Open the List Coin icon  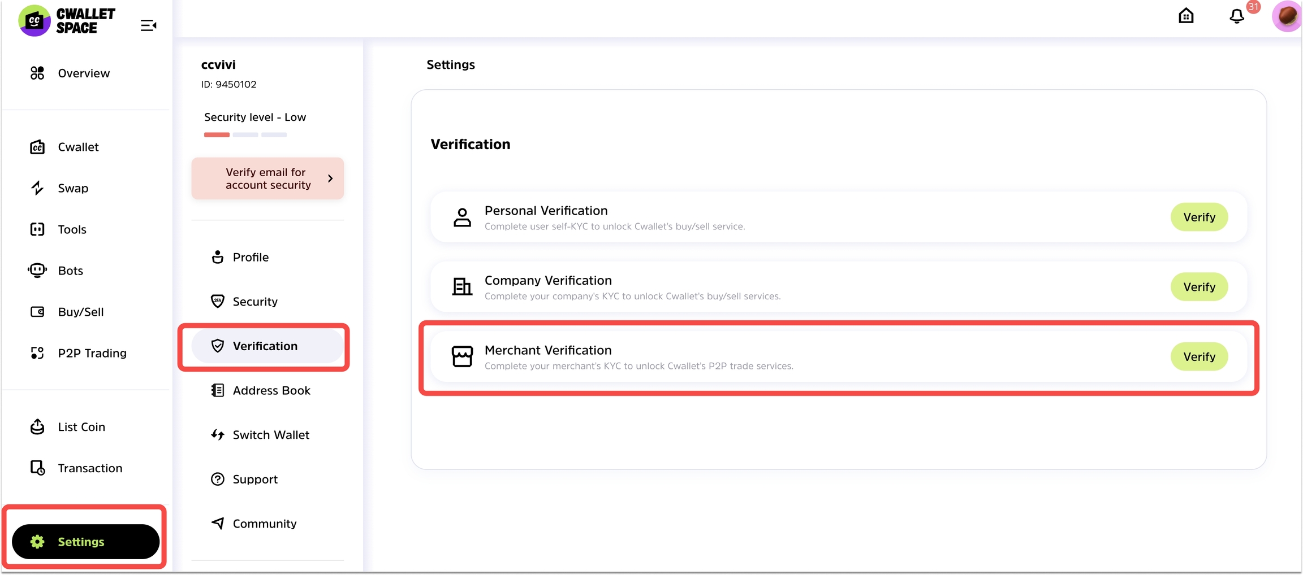(x=37, y=427)
